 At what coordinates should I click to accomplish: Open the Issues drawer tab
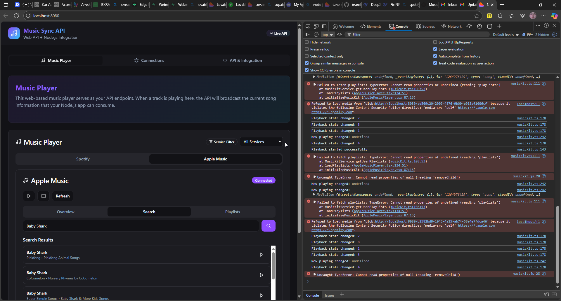(x=330, y=295)
